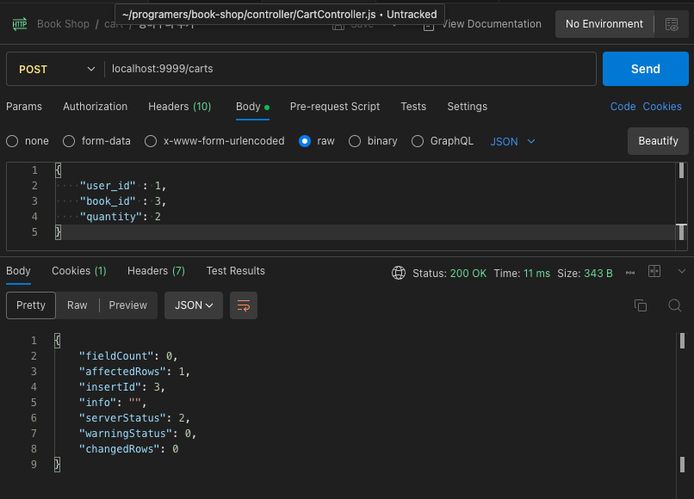Open response Headers (7) tab
Viewport: 694px width, 499px height.
156,271
